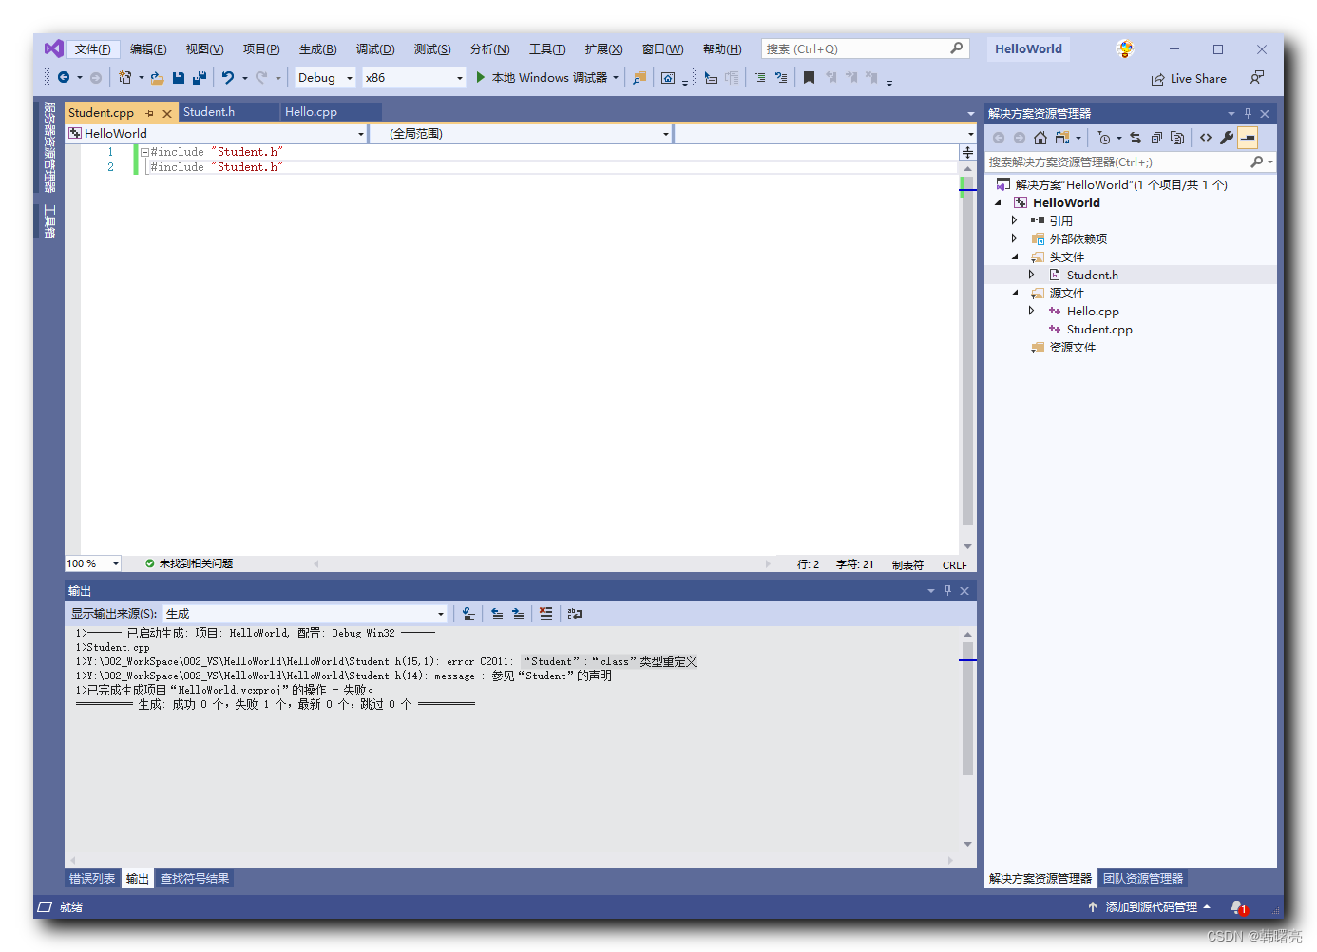
Task: Click the Undo arrow icon
Action: (228, 78)
